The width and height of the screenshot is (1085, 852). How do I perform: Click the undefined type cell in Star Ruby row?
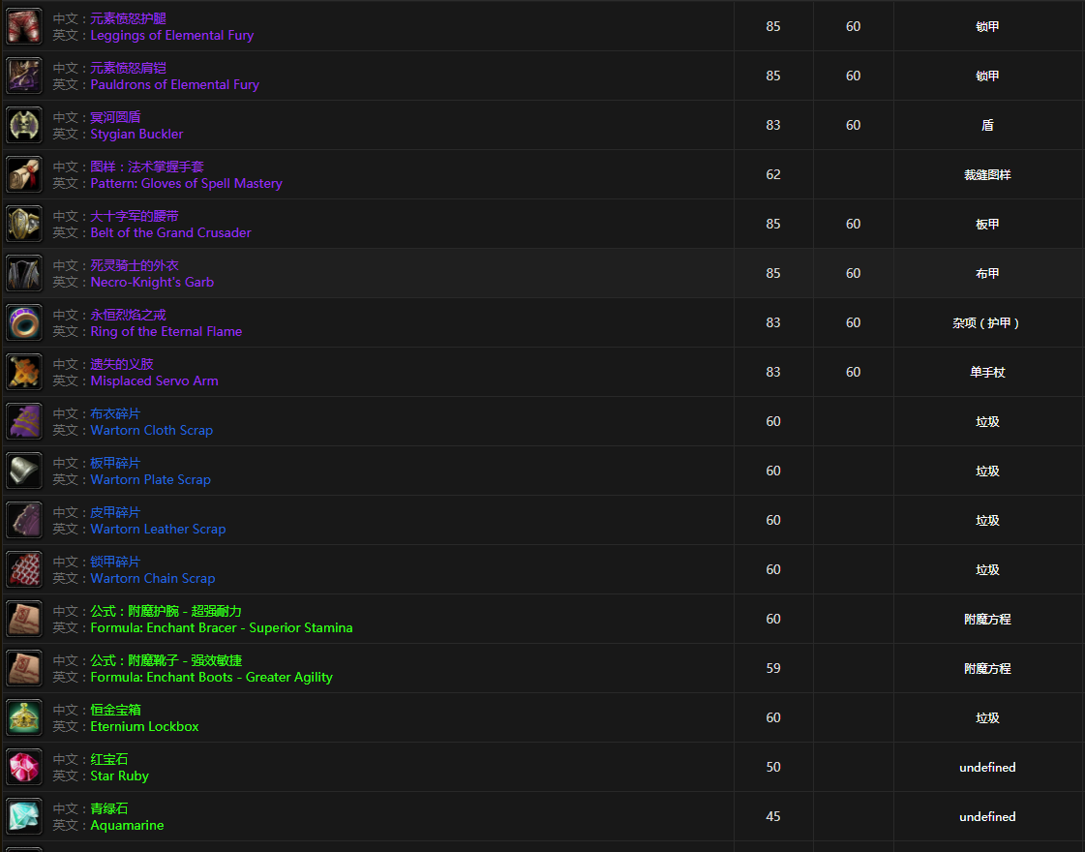point(987,767)
